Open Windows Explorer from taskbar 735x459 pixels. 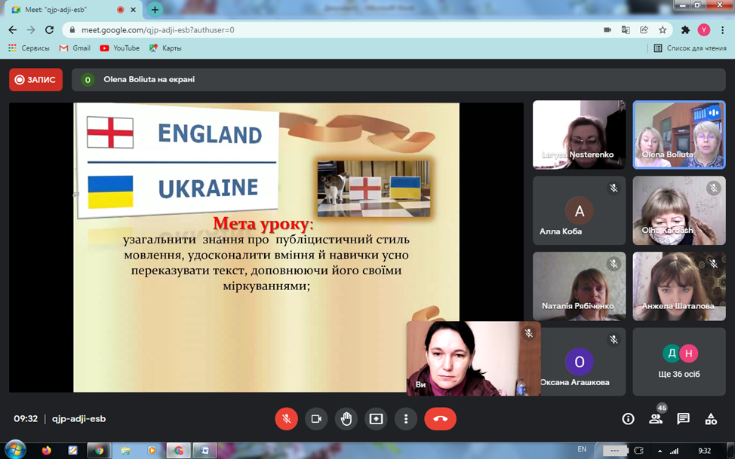(x=125, y=451)
